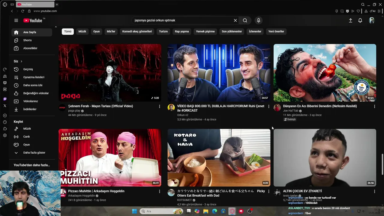Open options menu for ORKCAST video
384x216 pixels.
(268, 106)
